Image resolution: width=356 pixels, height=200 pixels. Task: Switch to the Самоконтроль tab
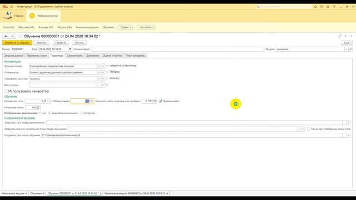75,56
